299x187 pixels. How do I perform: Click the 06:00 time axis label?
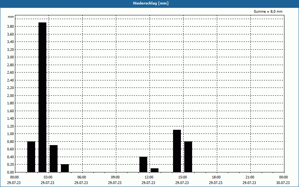81,177
